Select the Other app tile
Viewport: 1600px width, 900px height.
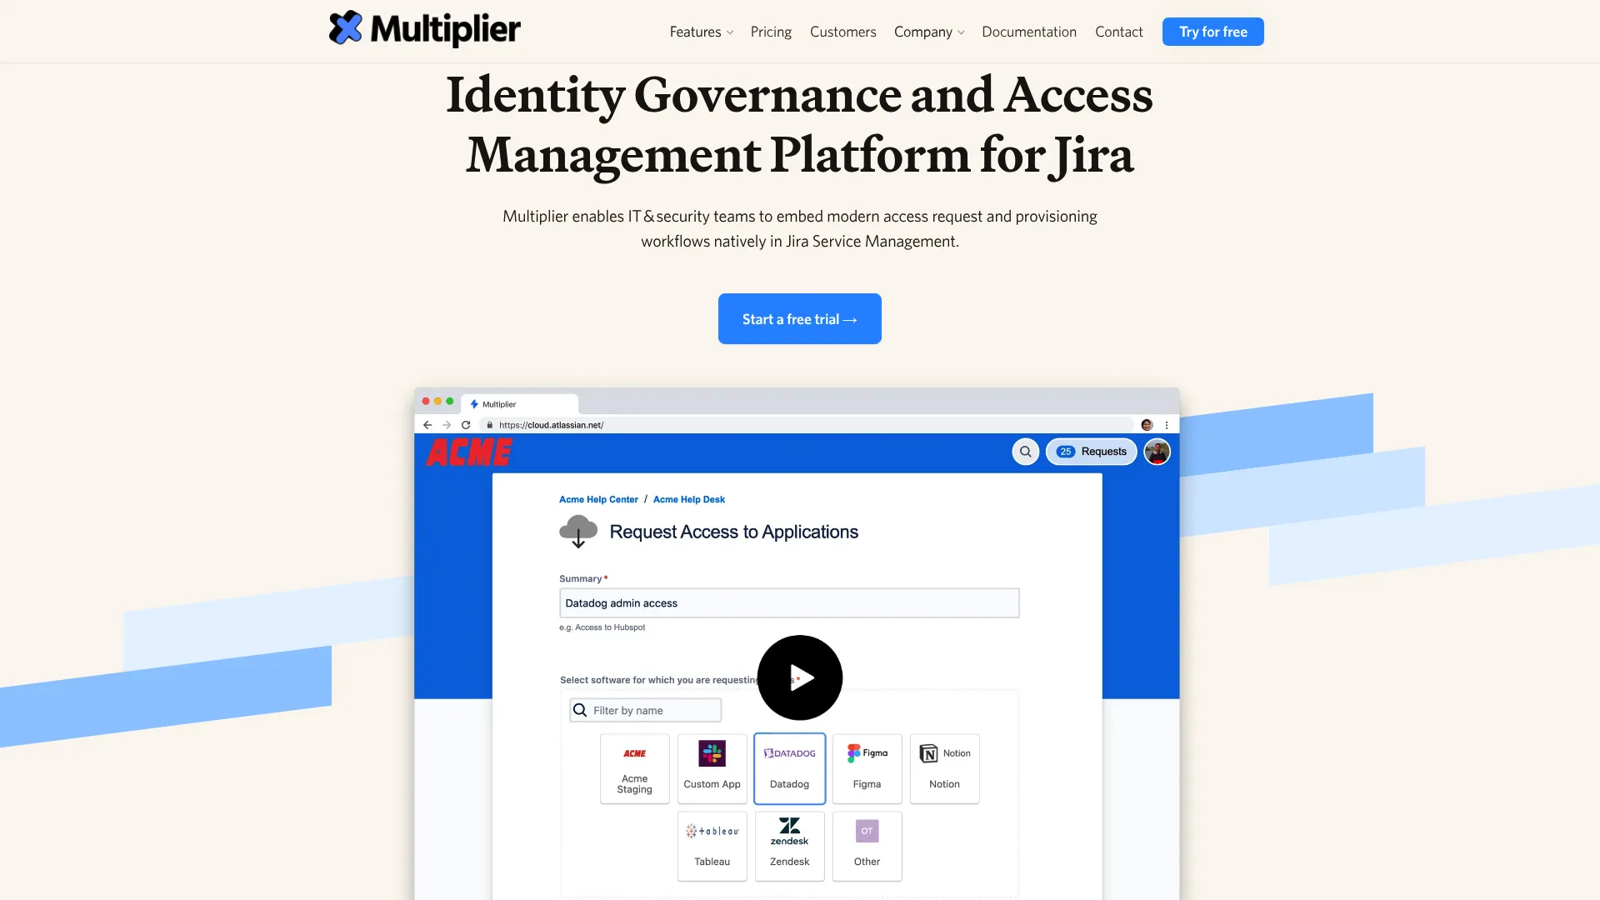pyautogui.click(x=867, y=846)
